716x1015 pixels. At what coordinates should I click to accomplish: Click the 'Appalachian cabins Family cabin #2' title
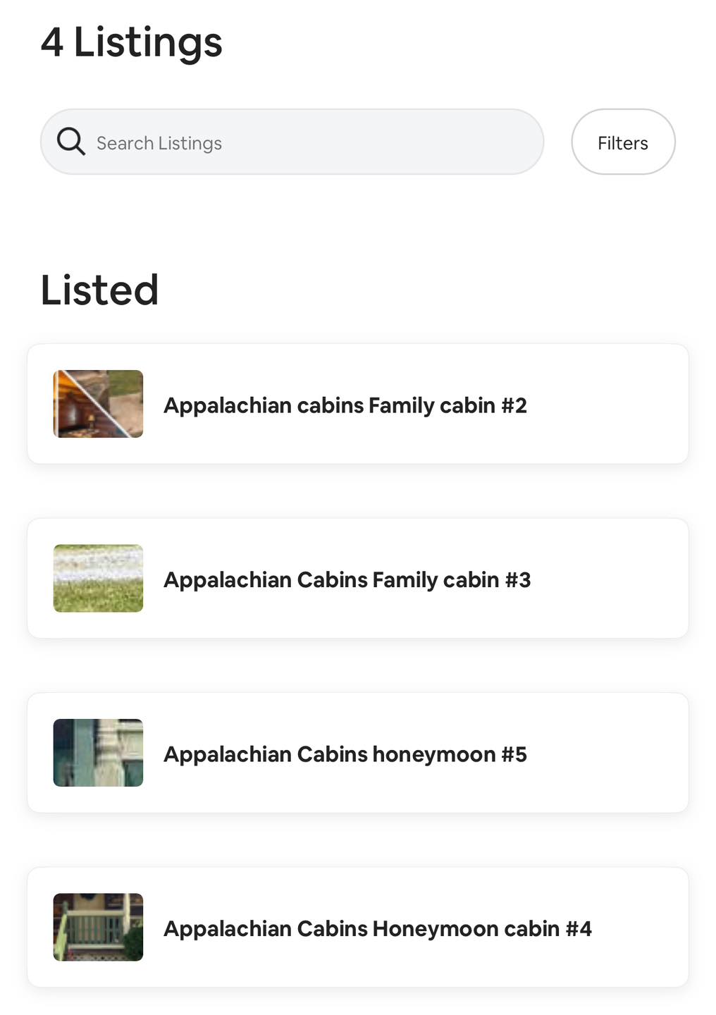click(345, 405)
